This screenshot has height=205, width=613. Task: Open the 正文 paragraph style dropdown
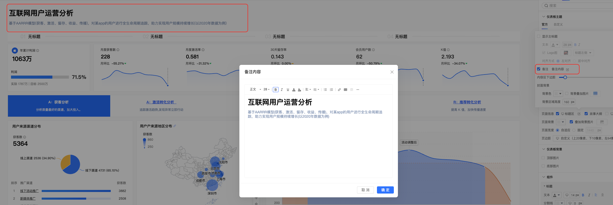pyautogui.click(x=255, y=90)
